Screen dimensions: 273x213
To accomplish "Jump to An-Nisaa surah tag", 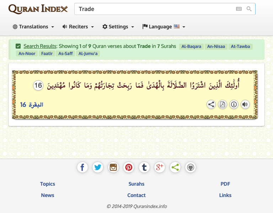I will [x=216, y=47].
